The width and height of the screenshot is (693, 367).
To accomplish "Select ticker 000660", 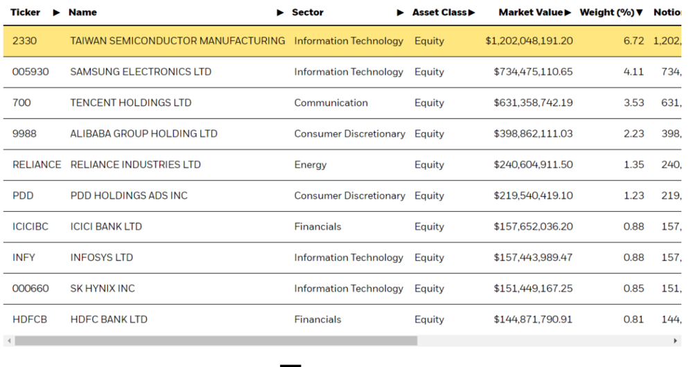I will [x=30, y=288].
